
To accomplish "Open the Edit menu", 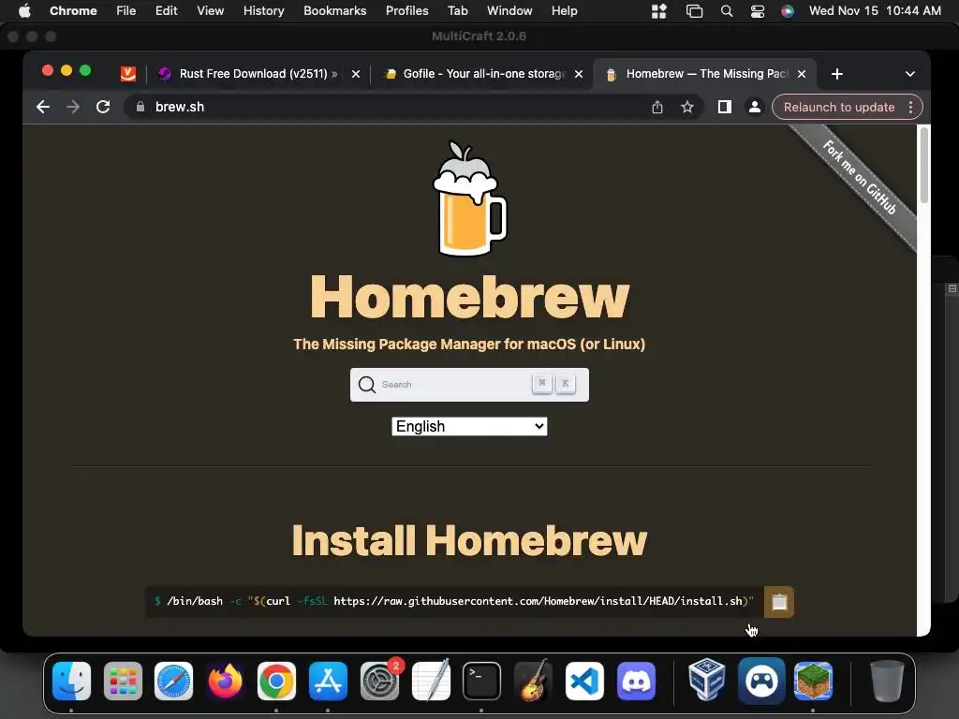I will pyautogui.click(x=166, y=11).
